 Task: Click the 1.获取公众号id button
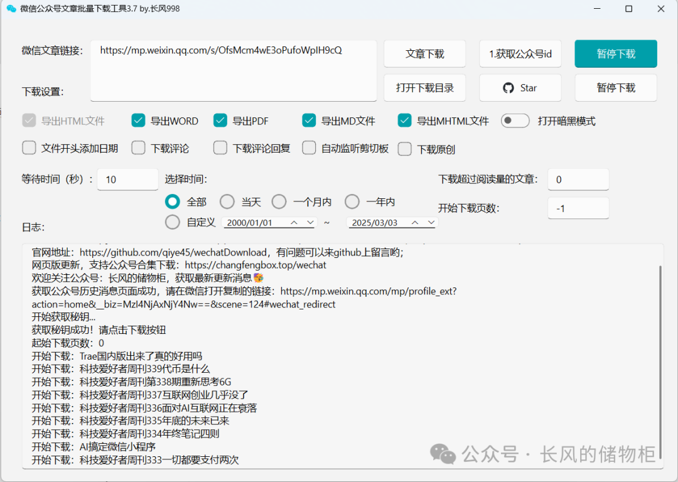[x=520, y=53]
